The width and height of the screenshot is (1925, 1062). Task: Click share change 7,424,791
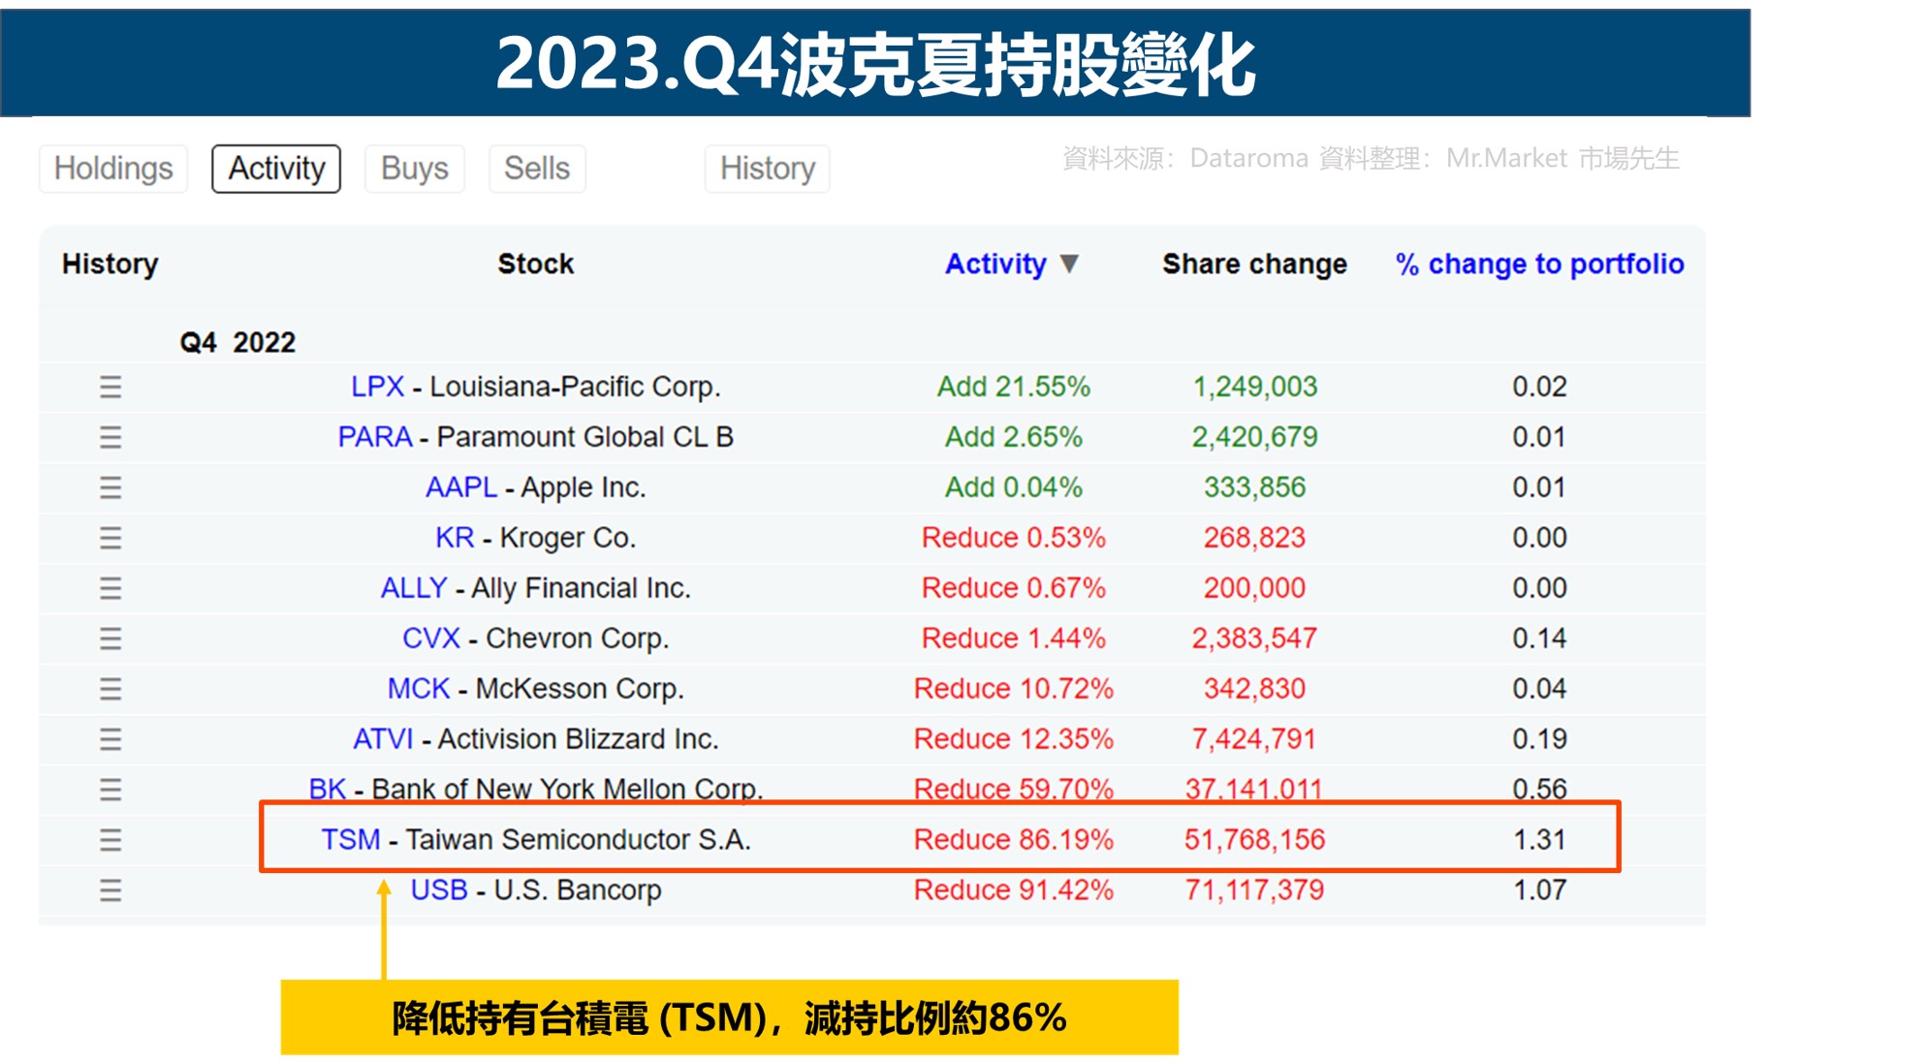(x=1254, y=739)
